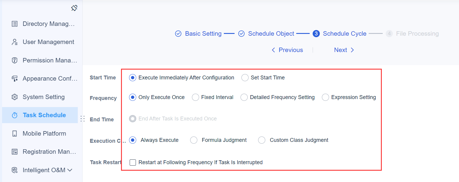Open the Directory Management section
The image size is (459, 182).
click(x=15, y=24)
